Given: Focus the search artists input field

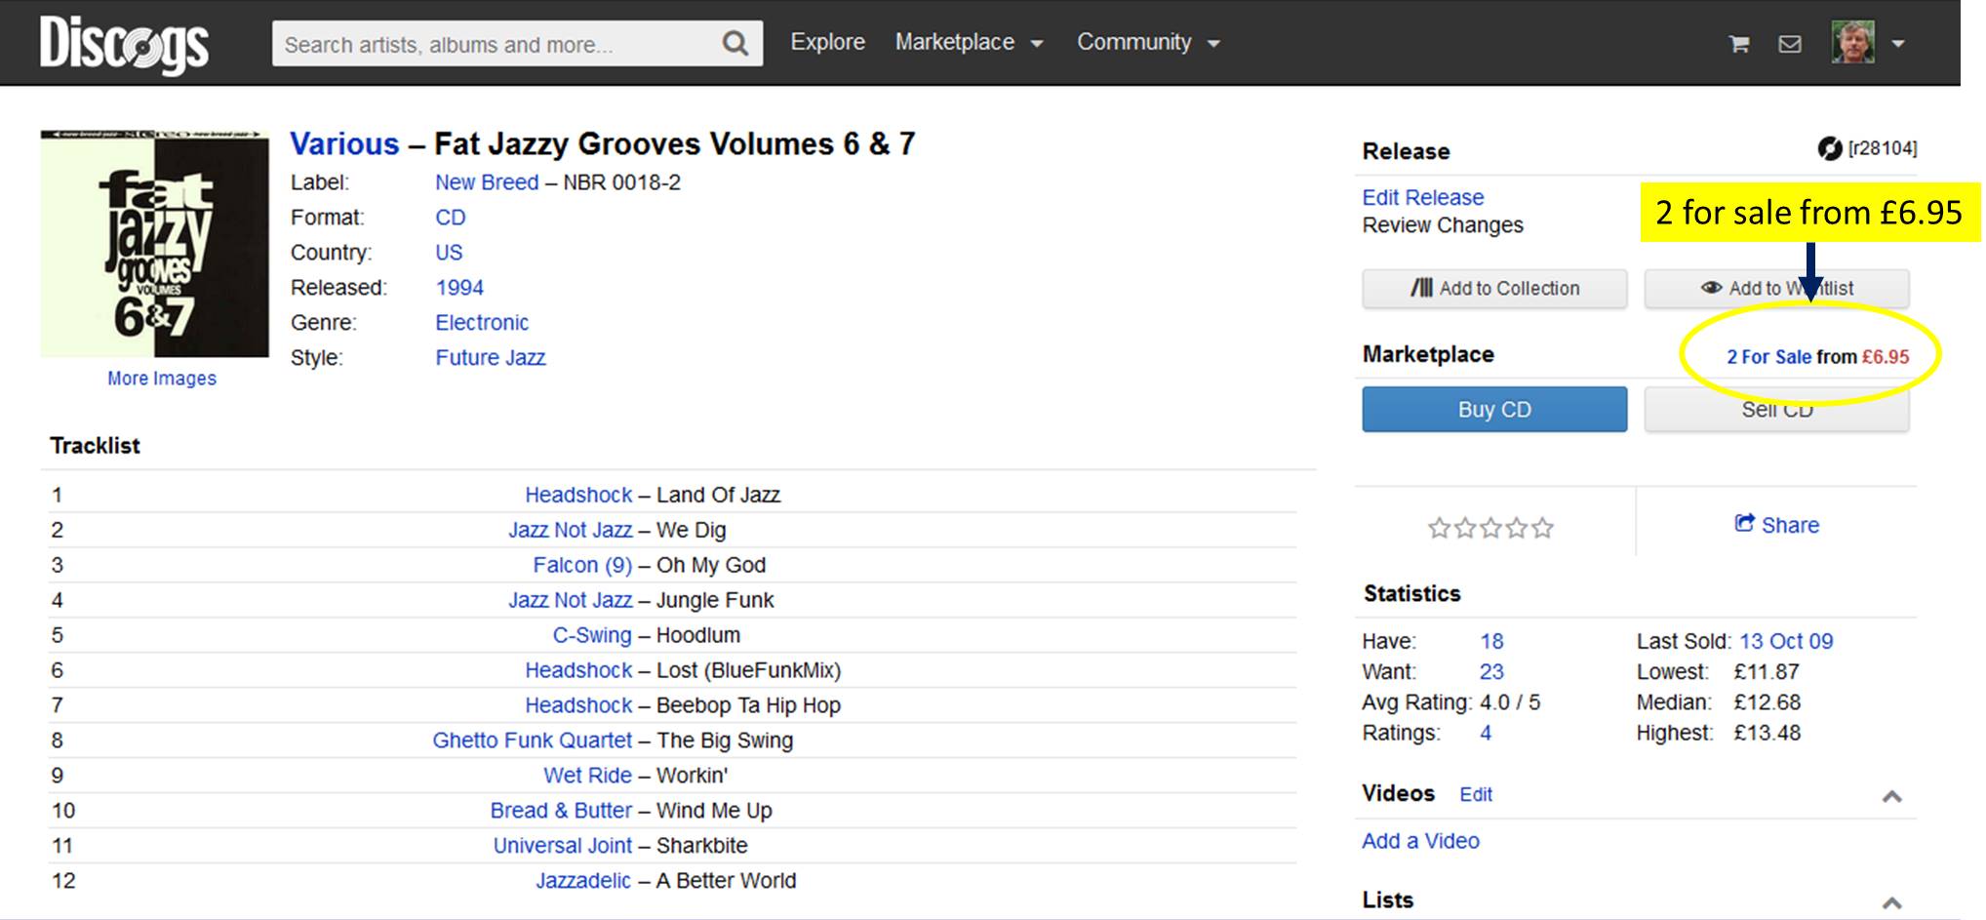Looking at the screenshot, I should (497, 45).
